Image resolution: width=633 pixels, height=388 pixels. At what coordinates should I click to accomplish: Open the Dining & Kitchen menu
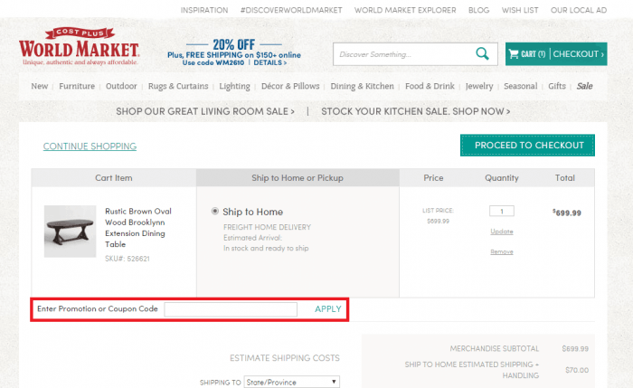pyautogui.click(x=362, y=87)
